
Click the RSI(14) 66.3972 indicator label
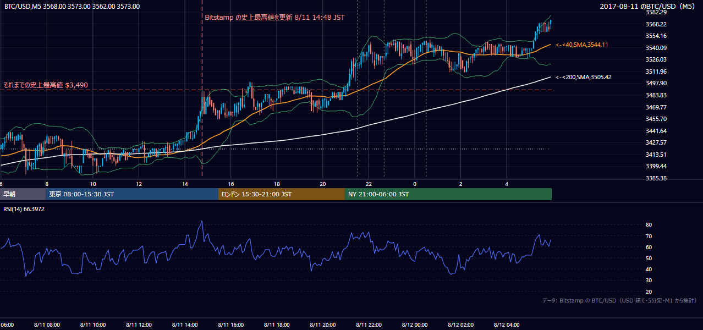(24, 209)
